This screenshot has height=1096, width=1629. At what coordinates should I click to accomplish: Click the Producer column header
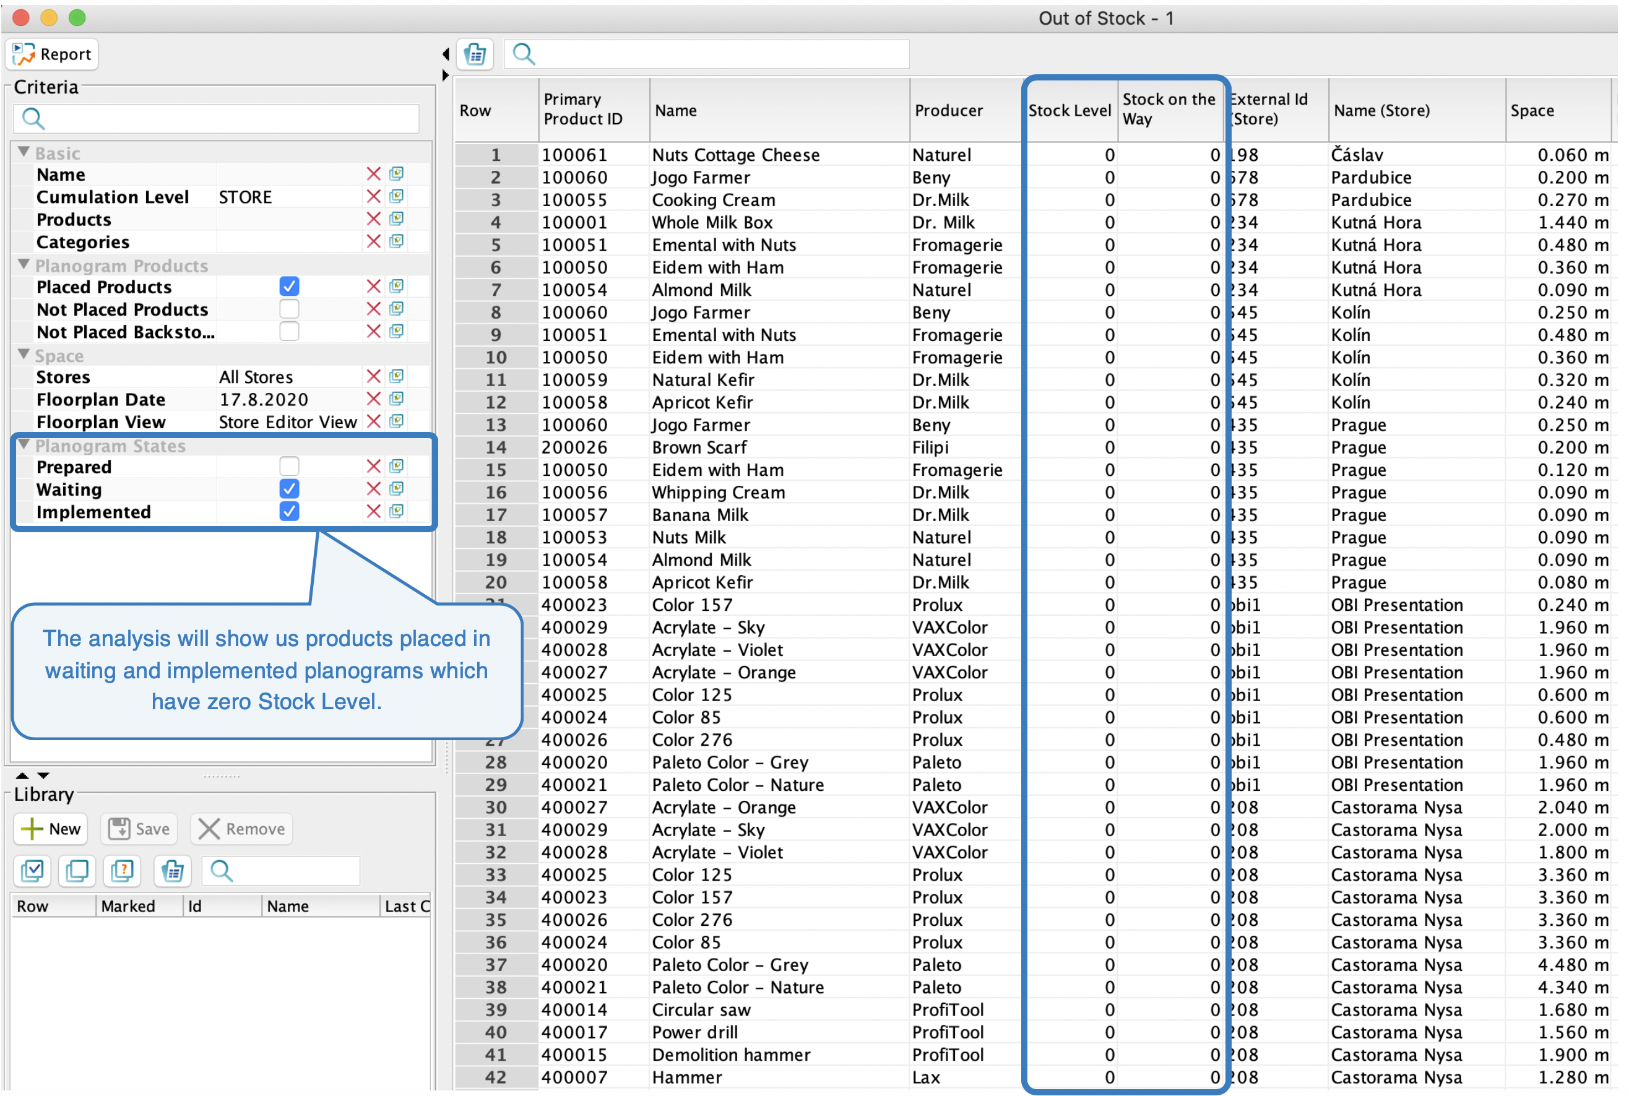point(948,110)
